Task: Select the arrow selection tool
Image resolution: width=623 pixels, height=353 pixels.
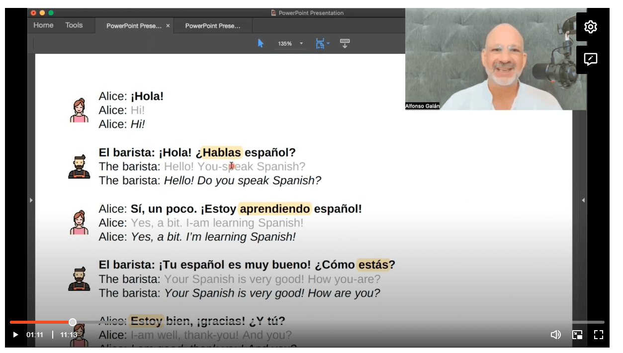Action: (x=261, y=43)
